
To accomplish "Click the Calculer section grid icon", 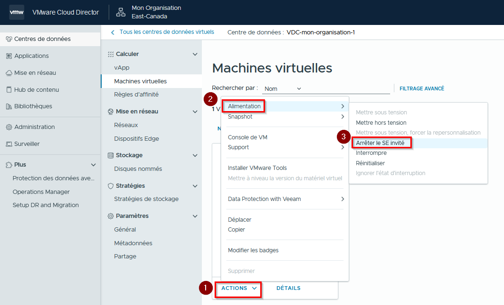I will tap(111, 54).
